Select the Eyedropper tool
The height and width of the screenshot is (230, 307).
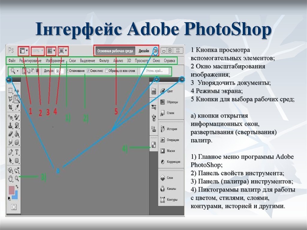17,107
